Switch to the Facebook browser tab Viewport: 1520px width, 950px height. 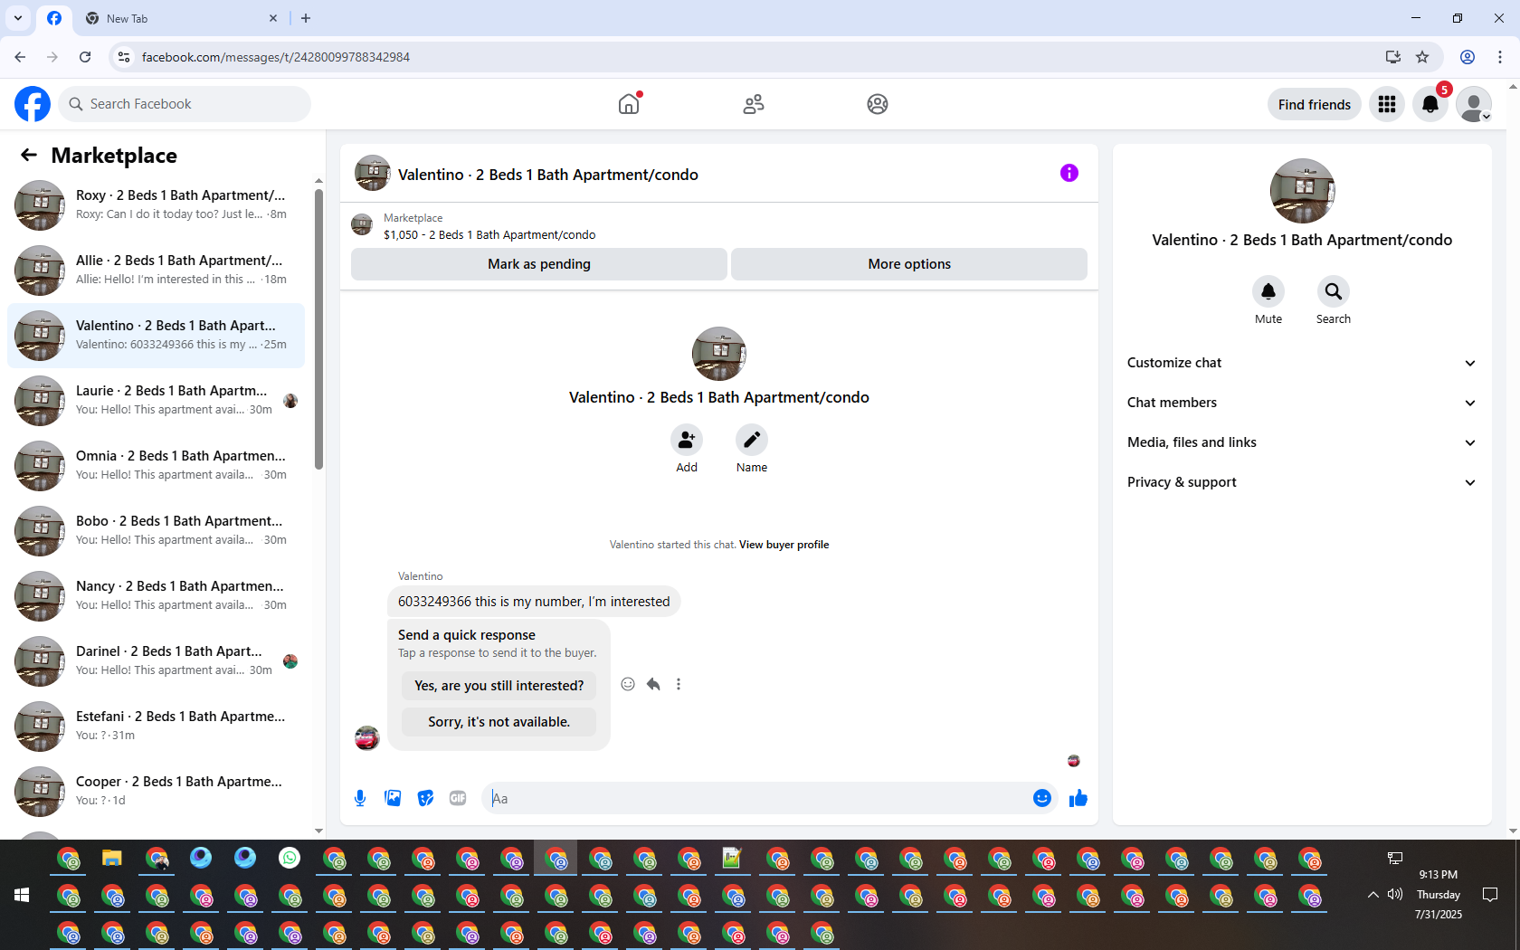pyautogui.click(x=54, y=18)
